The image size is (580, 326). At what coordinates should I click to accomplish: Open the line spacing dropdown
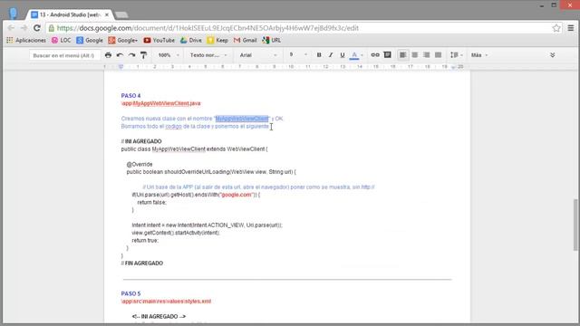[457, 55]
